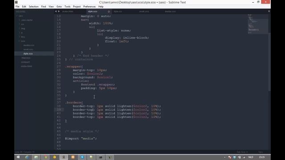
Task: Open reset.scss from the sidebar
Action: (x=28, y=49)
